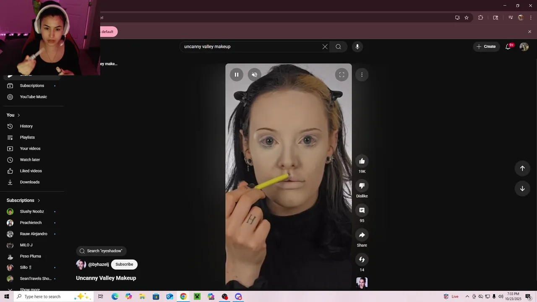Open Subscriptions in the sidebar
Image resolution: width=537 pixels, height=302 pixels.
click(32, 86)
